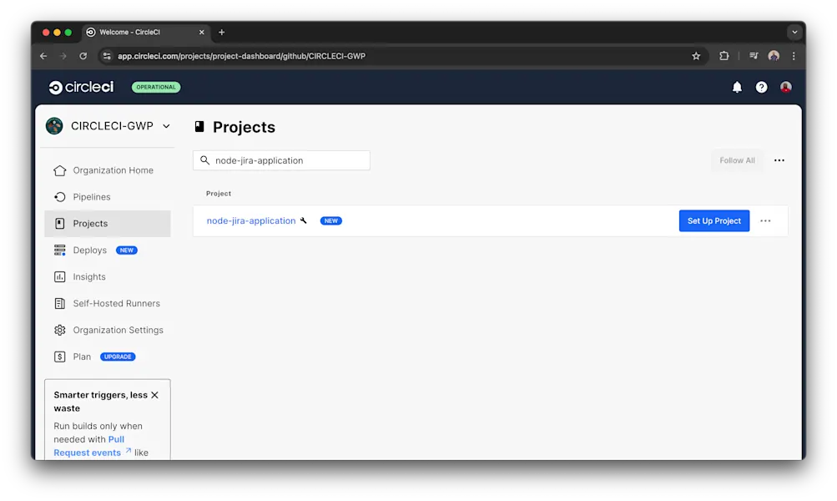This screenshot has height=501, width=837.
Task: Open help using the question mark icon
Action: pos(761,86)
